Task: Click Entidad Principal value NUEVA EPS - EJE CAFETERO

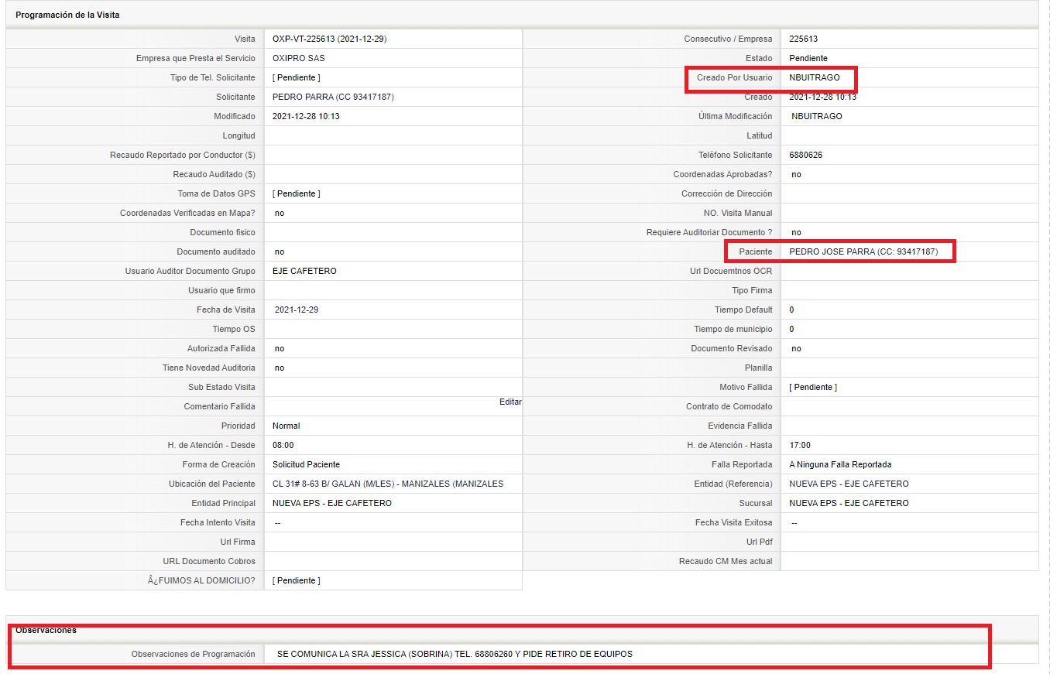Action: 332,503
